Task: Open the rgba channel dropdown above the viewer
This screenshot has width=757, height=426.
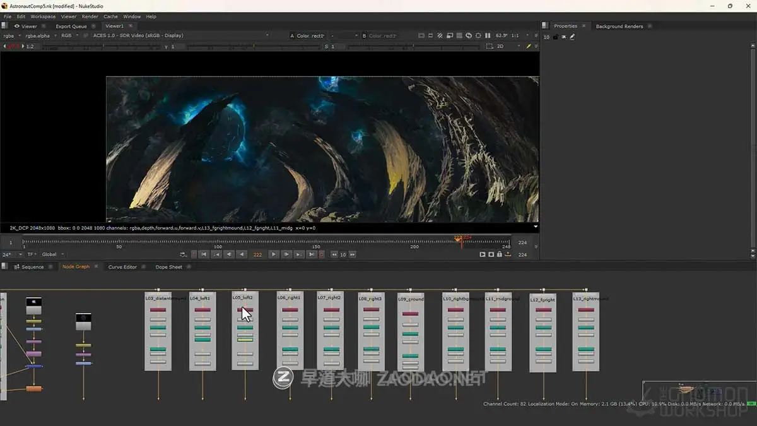Action: coord(9,36)
